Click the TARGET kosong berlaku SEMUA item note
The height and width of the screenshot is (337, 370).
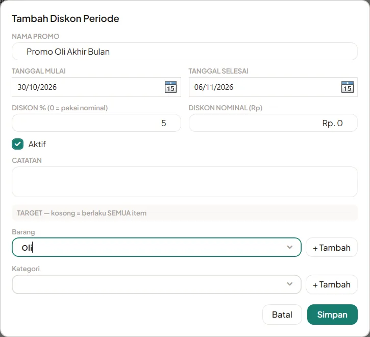(x=82, y=213)
